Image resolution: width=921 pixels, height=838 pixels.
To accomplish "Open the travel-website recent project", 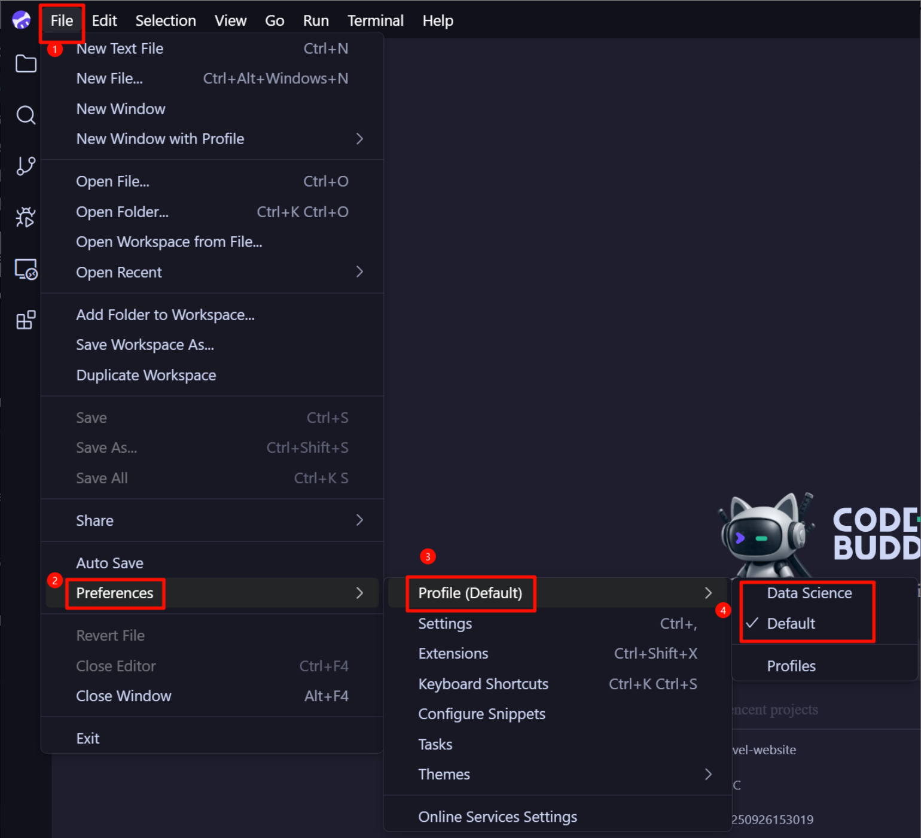I will pos(764,749).
